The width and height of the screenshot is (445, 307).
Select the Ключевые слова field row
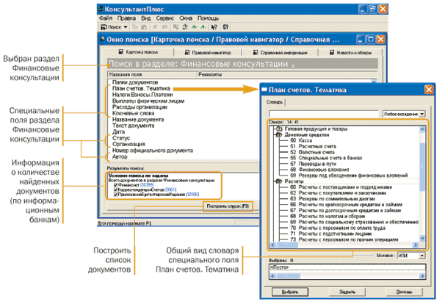pyautogui.click(x=133, y=114)
